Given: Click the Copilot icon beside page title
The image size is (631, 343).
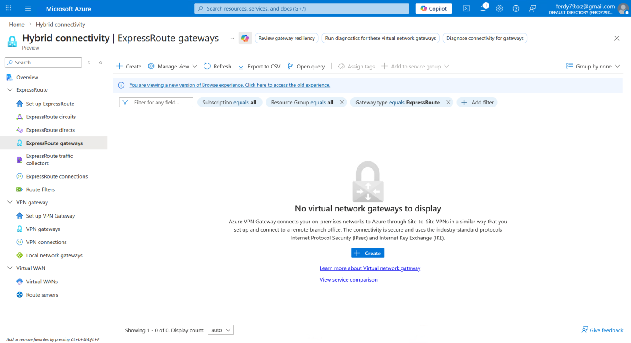Looking at the screenshot, I should tap(245, 38).
